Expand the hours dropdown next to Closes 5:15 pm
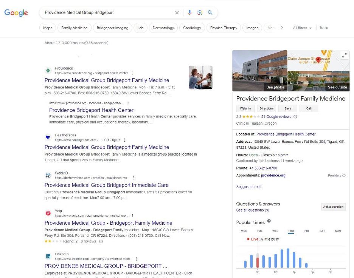The width and height of the screenshot is (354, 278). point(287,155)
